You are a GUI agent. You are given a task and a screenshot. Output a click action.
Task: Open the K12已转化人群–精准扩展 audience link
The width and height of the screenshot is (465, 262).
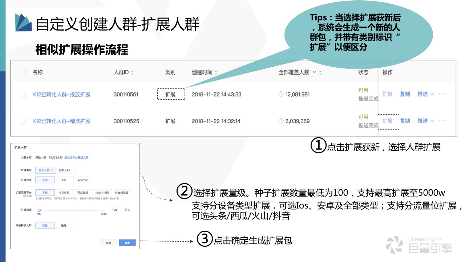click(61, 121)
